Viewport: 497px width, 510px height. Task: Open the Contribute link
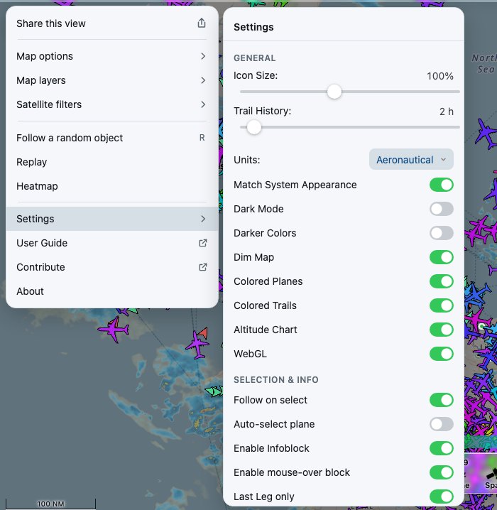[x=111, y=267]
